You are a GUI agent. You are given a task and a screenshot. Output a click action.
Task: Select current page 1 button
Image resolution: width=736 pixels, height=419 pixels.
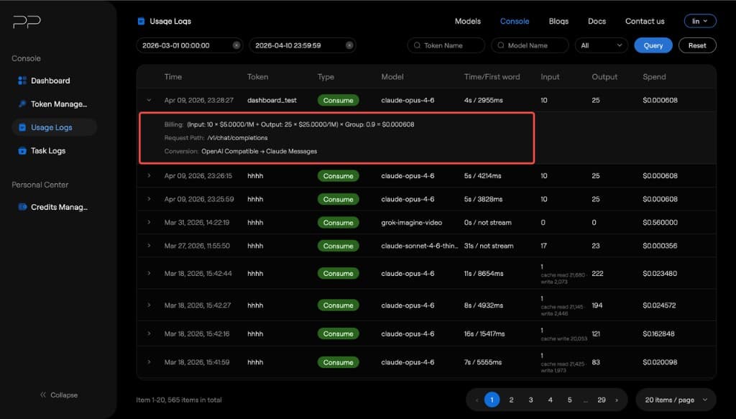pyautogui.click(x=492, y=400)
